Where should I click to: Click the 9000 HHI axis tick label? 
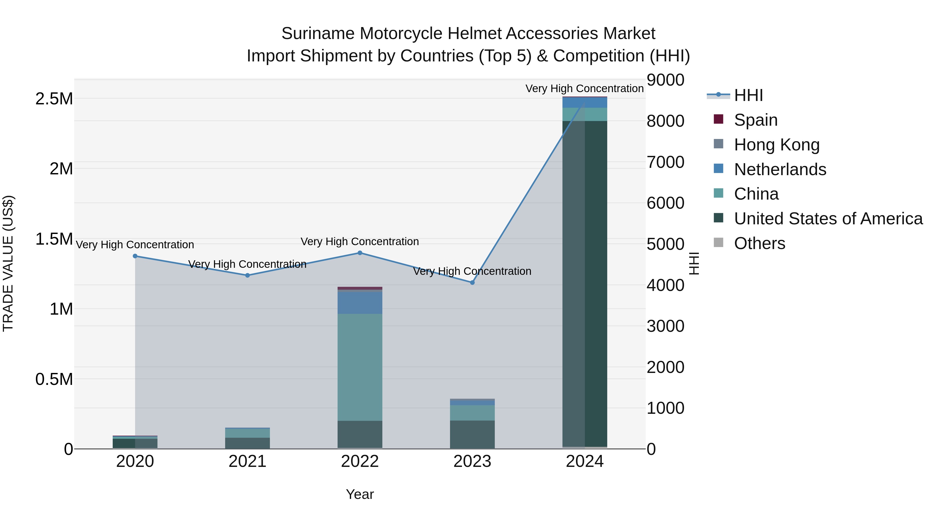[665, 80]
